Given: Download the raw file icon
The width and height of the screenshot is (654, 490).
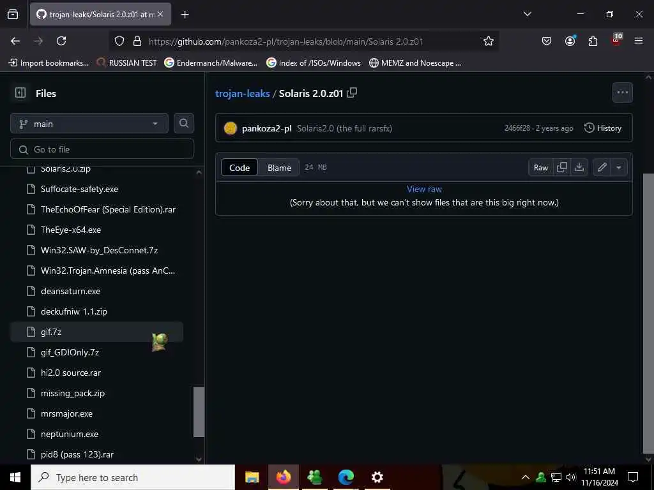Looking at the screenshot, I should [x=579, y=167].
